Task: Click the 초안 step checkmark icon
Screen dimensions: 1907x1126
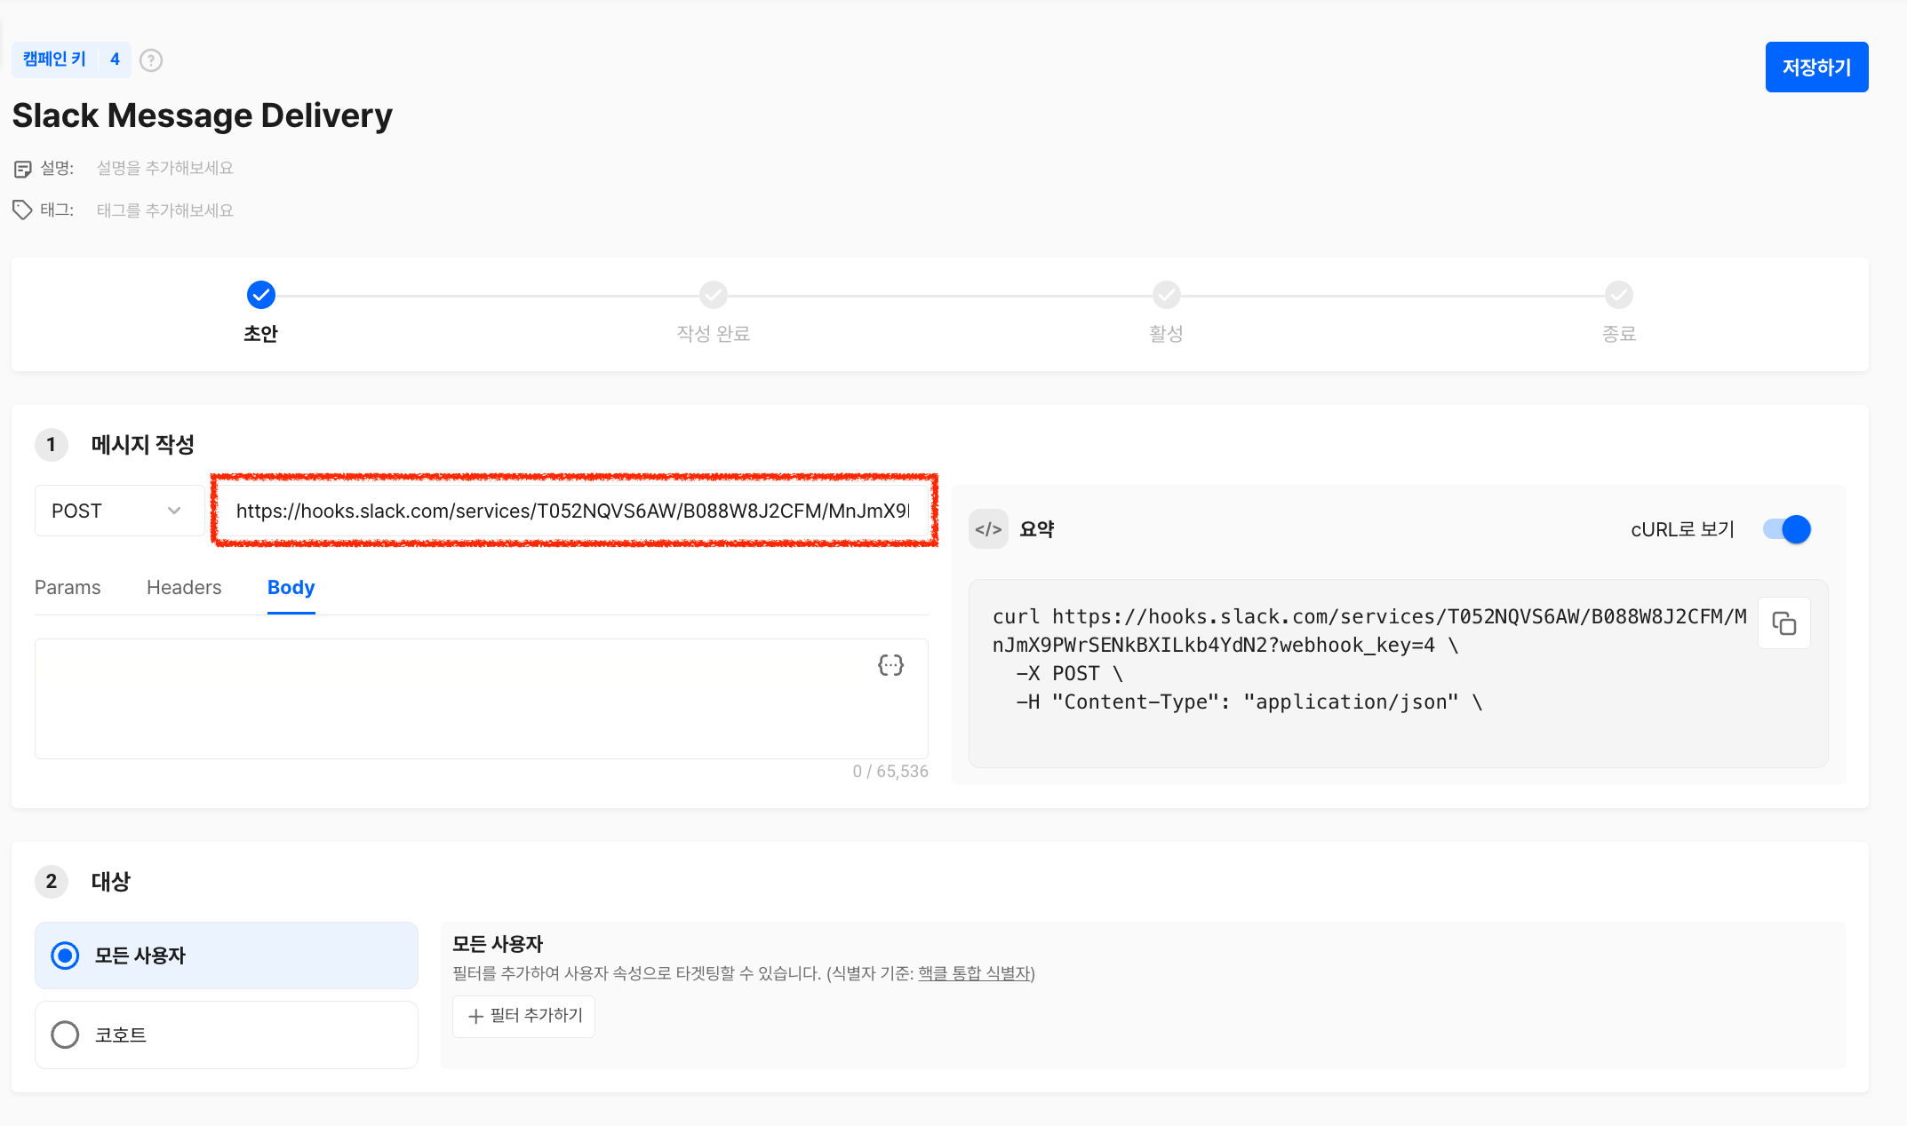Action: (x=260, y=295)
